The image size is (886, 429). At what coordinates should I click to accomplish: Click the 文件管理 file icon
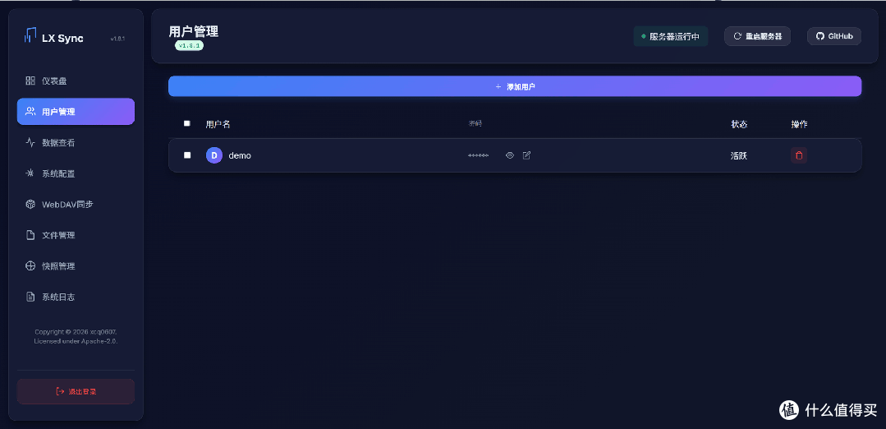point(30,235)
